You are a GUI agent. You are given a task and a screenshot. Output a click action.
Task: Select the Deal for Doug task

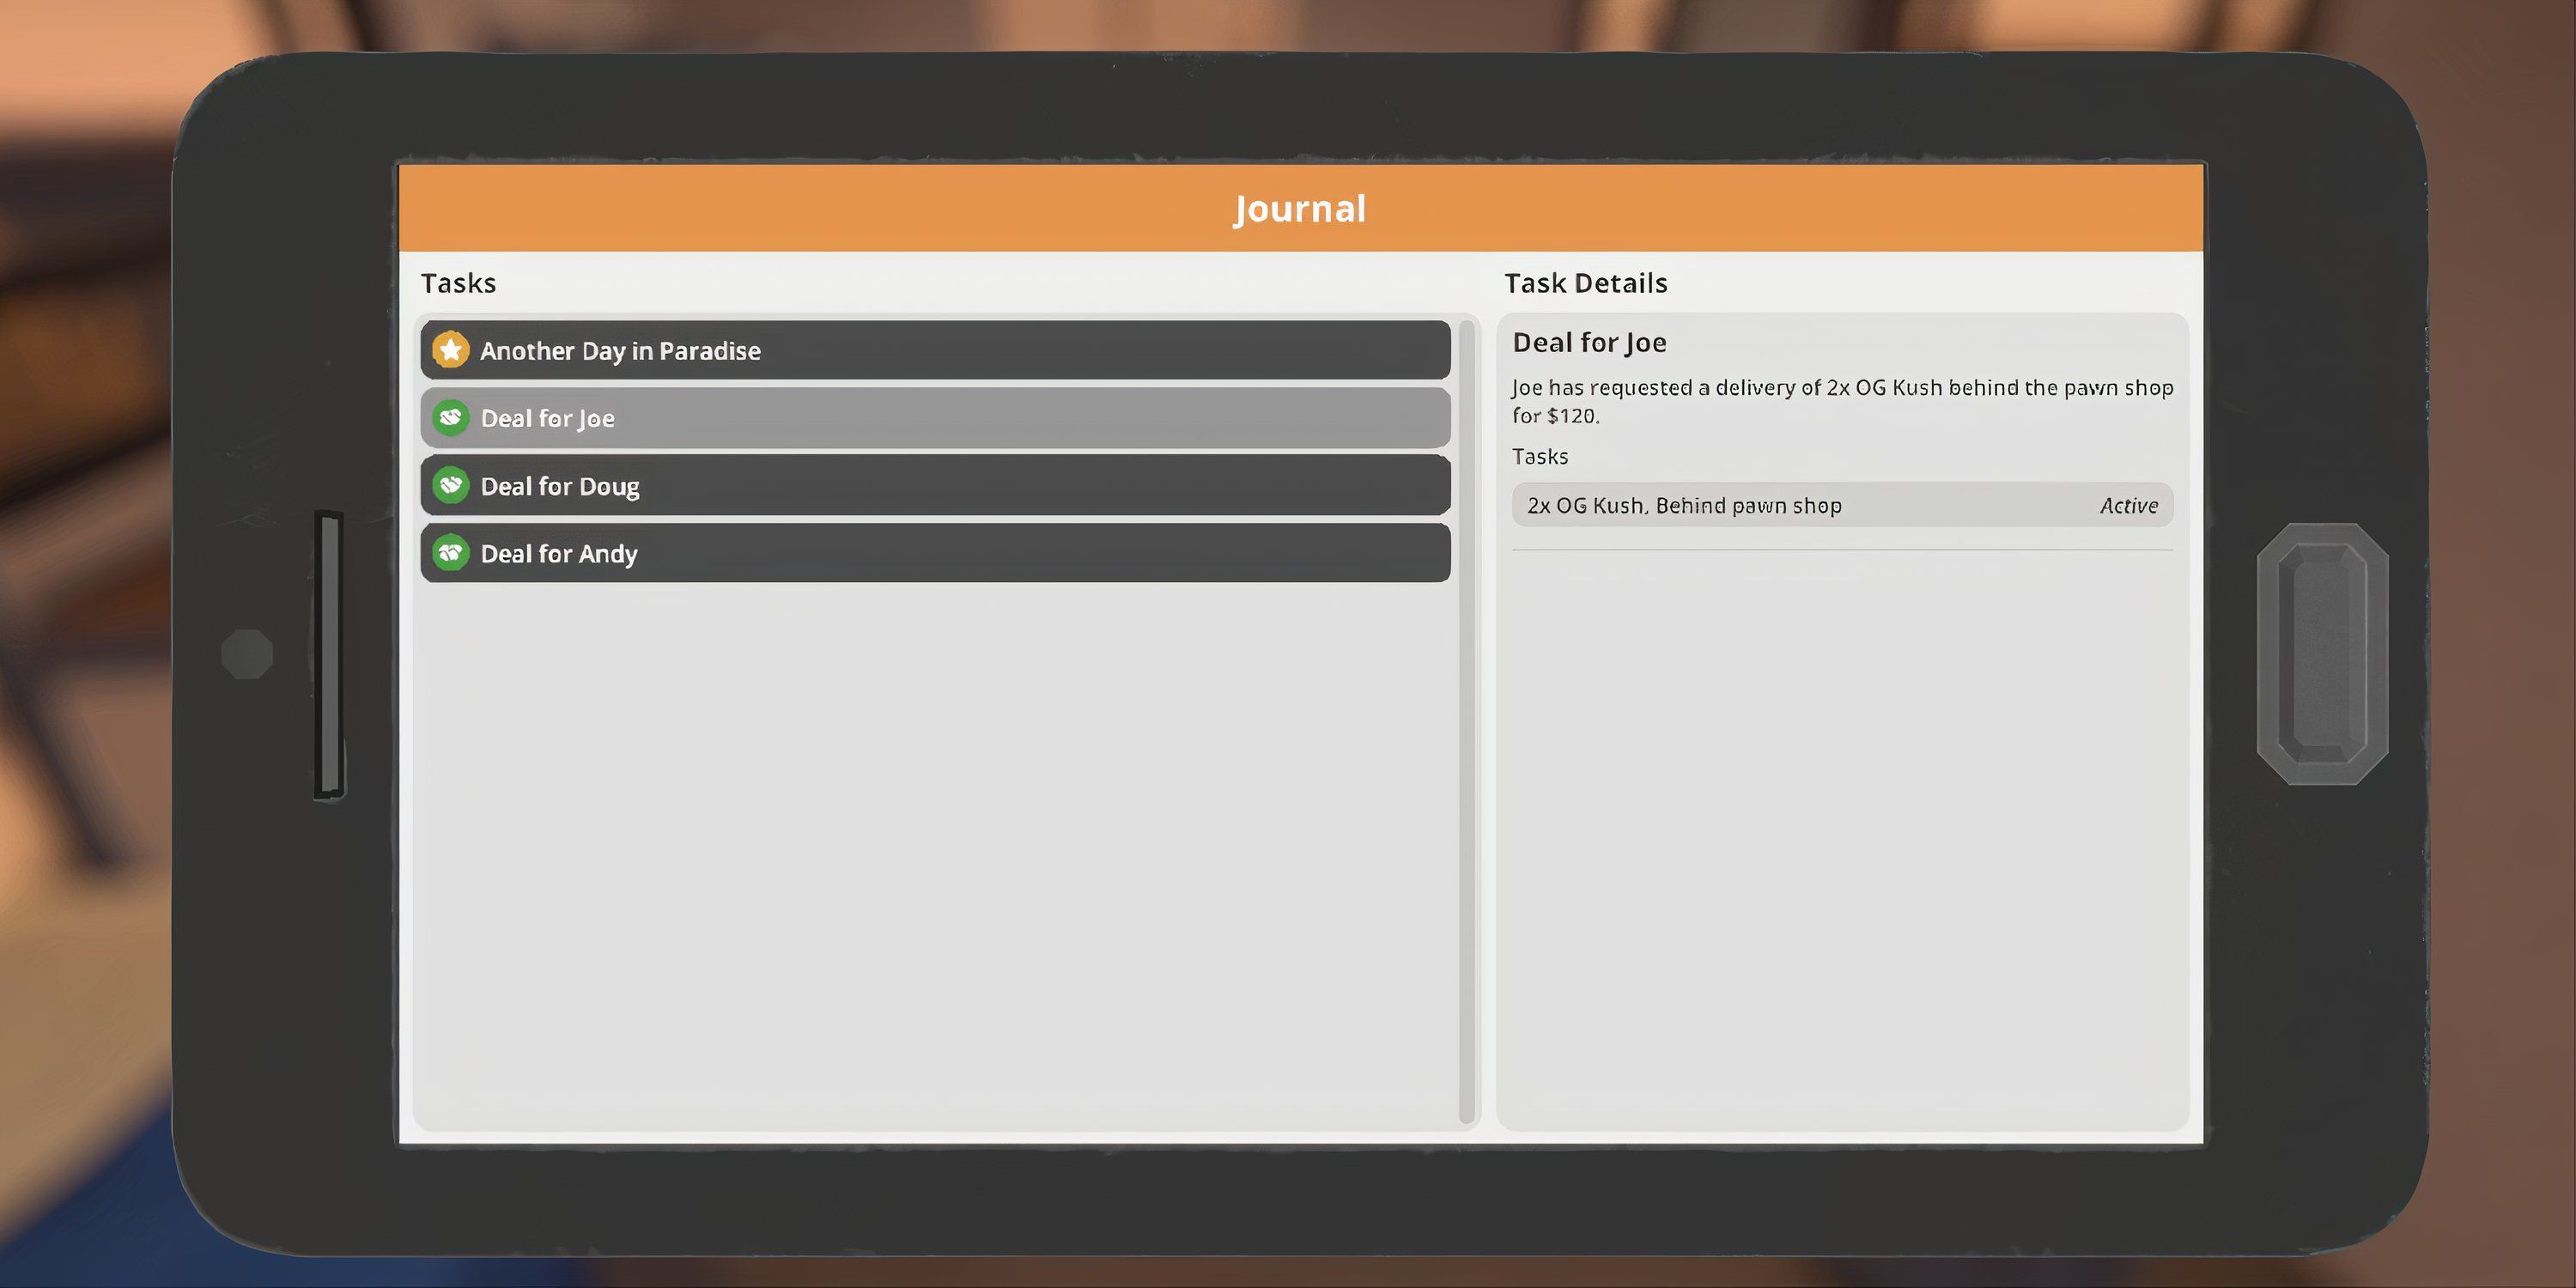pyautogui.click(x=935, y=486)
